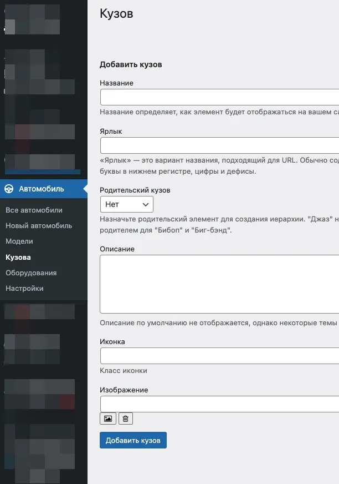Click the Изображение text input
The image size is (339, 484).
219,404
